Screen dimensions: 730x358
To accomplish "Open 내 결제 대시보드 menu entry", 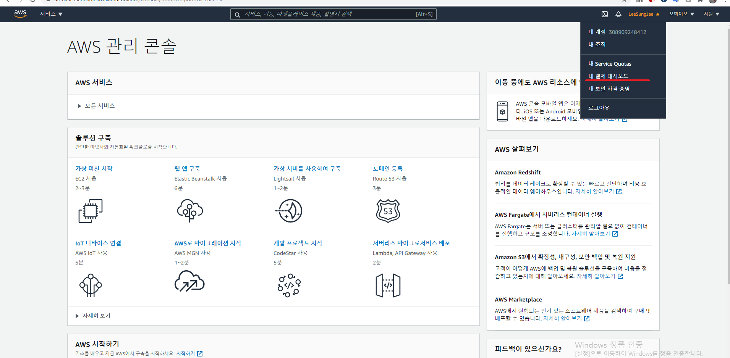I will [608, 76].
